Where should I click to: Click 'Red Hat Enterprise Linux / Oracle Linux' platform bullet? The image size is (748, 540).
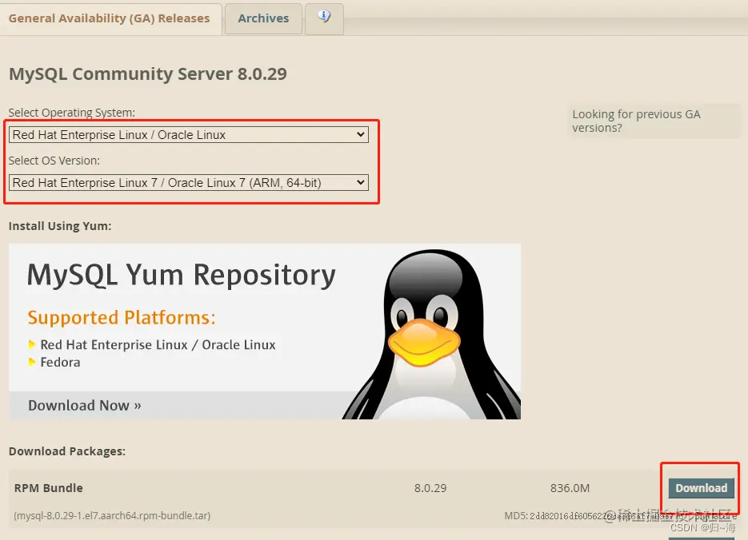pyautogui.click(x=158, y=345)
